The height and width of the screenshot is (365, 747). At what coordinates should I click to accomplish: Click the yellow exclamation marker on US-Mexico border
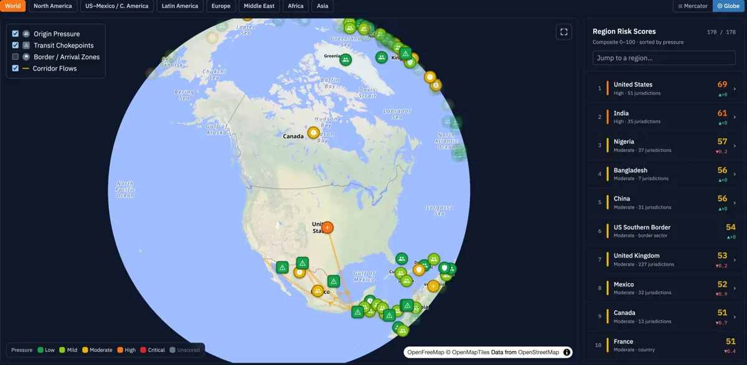pos(300,272)
